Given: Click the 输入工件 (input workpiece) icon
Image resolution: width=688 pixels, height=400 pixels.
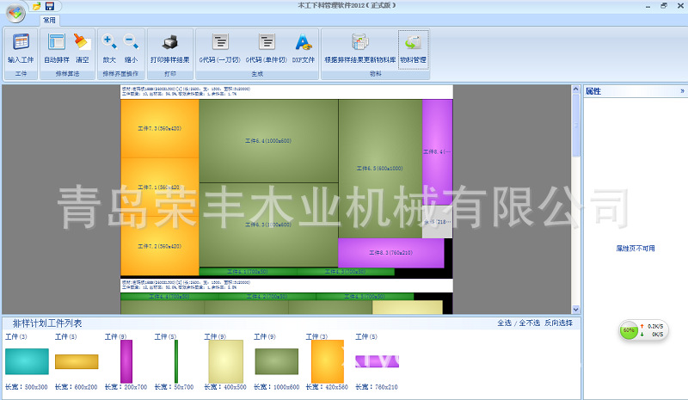Looking at the screenshot, I should 21,42.
